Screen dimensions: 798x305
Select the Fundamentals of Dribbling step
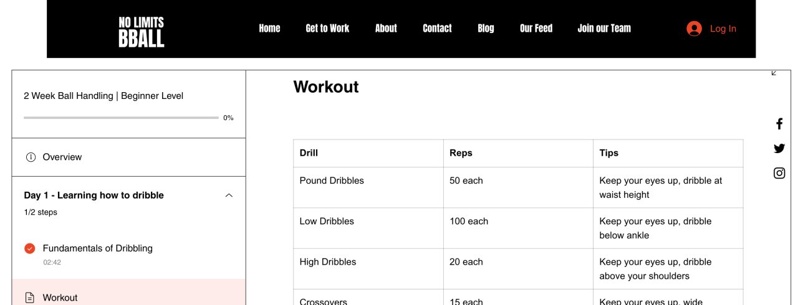point(98,248)
